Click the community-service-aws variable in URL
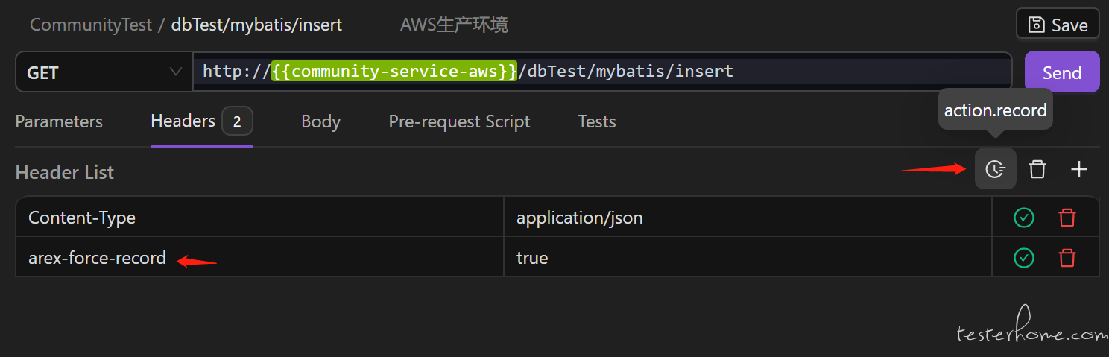The height and width of the screenshot is (357, 1109). (394, 72)
